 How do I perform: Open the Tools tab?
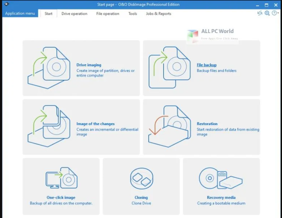point(133,14)
